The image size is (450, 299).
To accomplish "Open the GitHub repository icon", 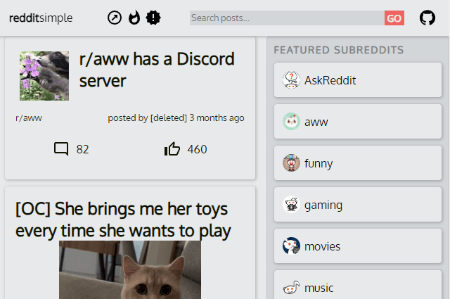I will 427,18.
